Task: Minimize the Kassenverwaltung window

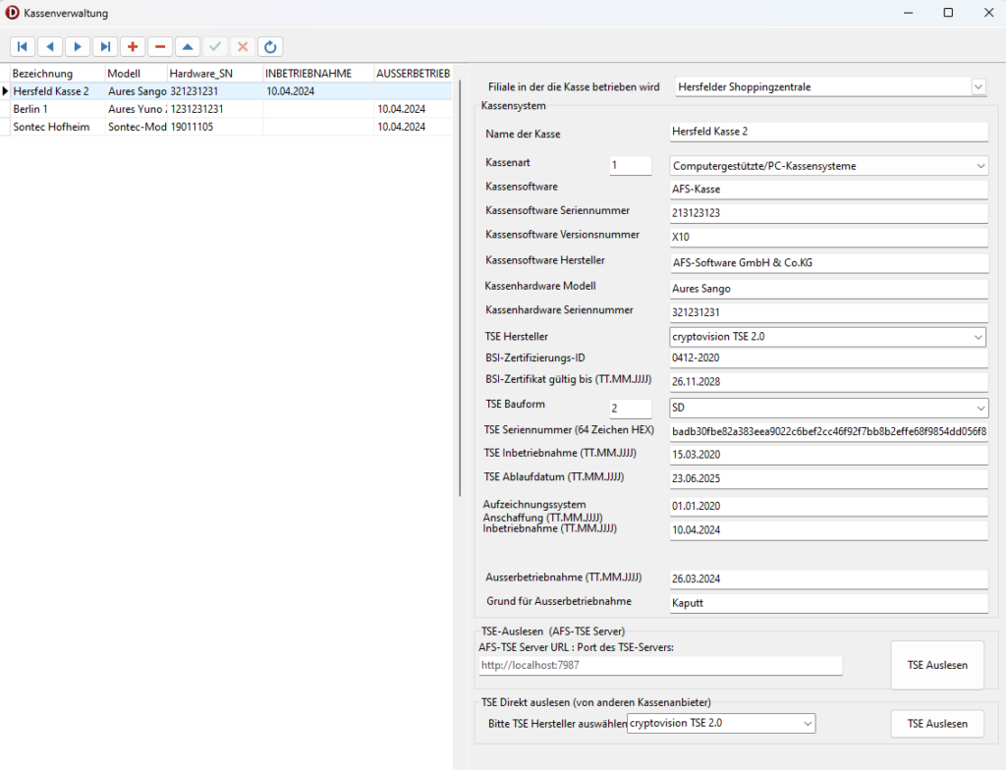Action: 908,13
